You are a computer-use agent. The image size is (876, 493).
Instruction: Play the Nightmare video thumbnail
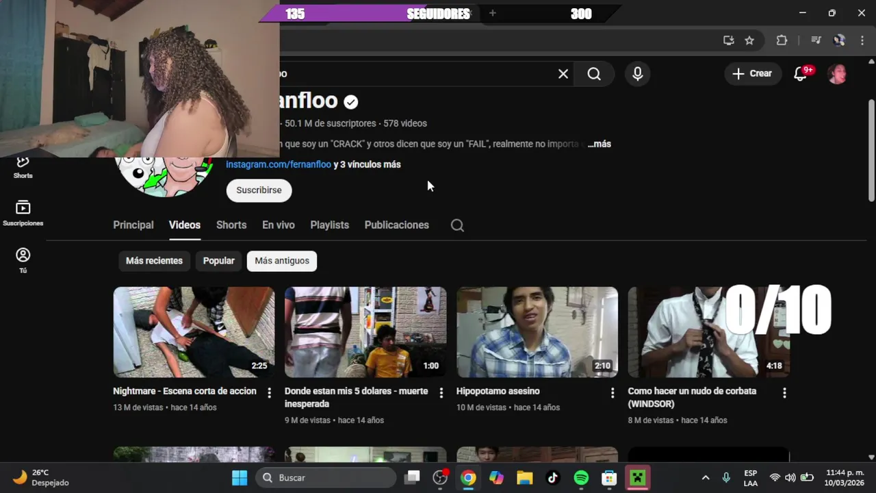coord(194,332)
